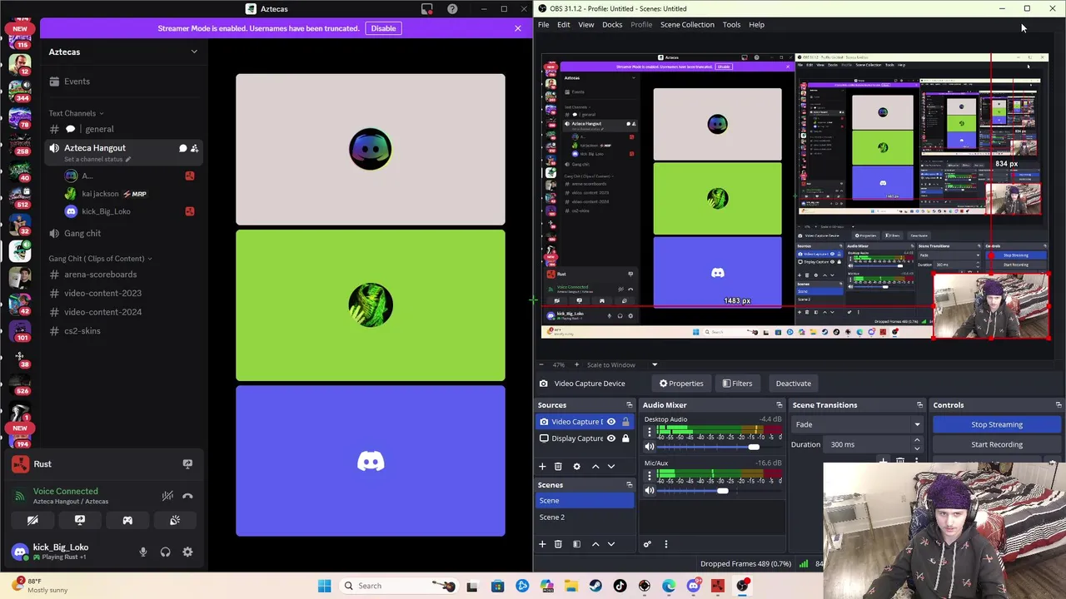Disconnect from voice with the hang-up icon
Viewport: 1066px width, 599px height.
(187, 496)
